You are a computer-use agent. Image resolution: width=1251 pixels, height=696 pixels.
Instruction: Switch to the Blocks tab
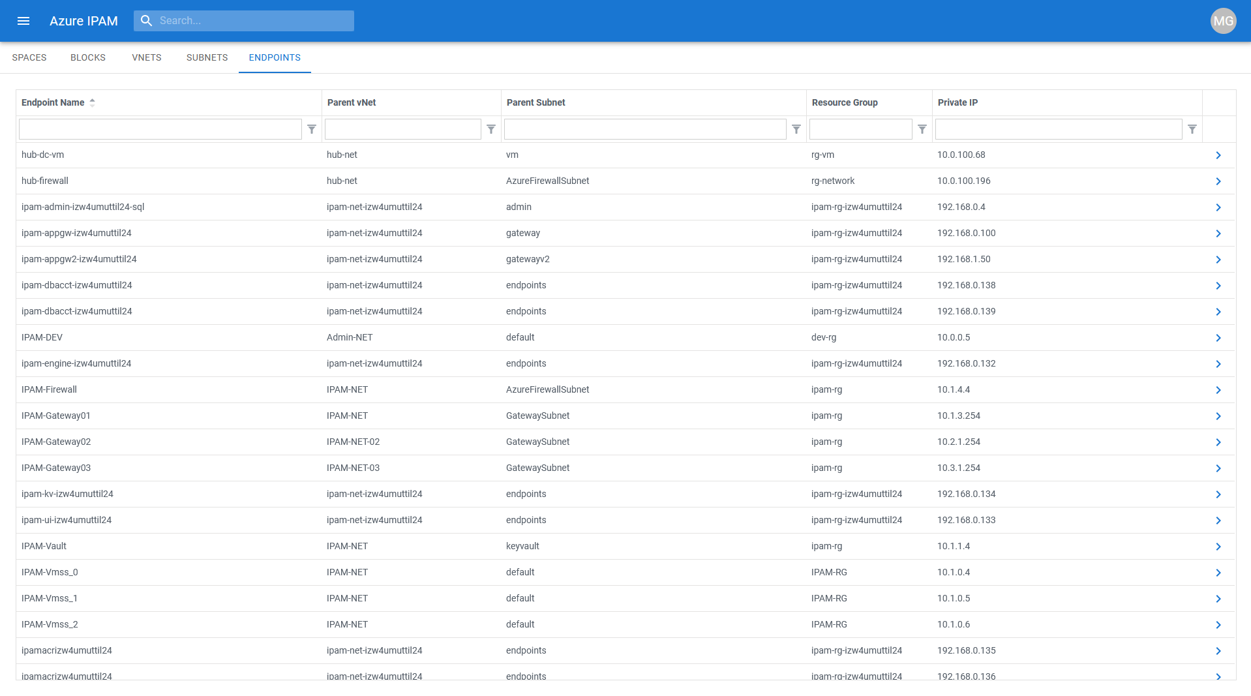pyautogui.click(x=88, y=57)
